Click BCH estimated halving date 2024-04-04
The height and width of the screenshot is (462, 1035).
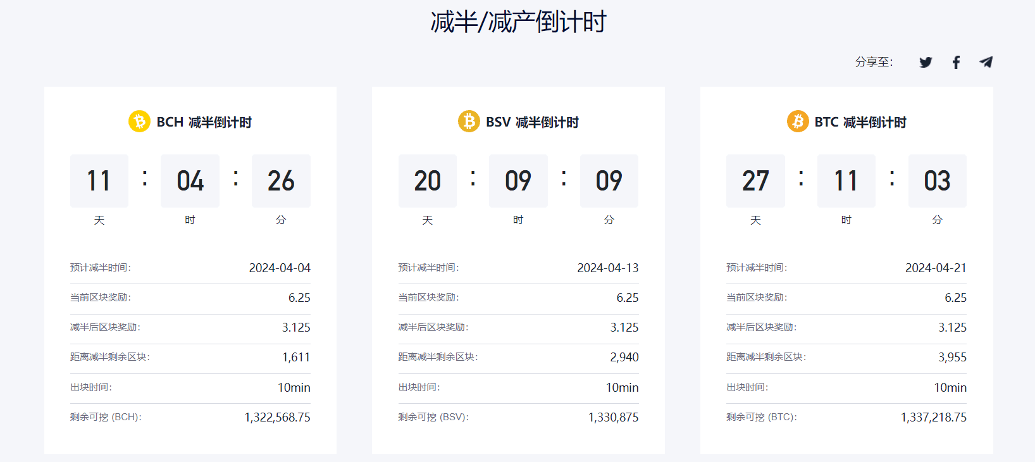[280, 268]
